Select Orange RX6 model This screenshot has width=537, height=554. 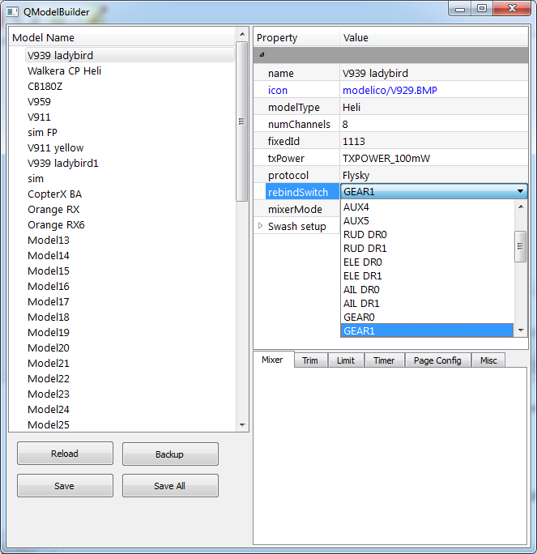tap(130, 224)
